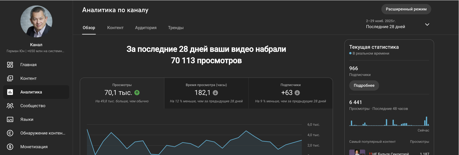
Task: Click the Подробнее button under subscribers
Action: (364, 85)
